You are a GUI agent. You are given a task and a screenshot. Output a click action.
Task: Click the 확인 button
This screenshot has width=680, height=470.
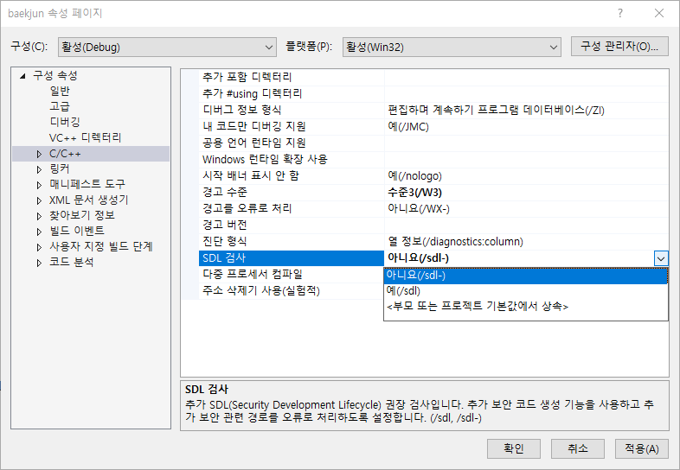point(514,448)
